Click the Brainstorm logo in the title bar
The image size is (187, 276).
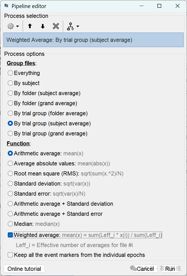point(6,6)
